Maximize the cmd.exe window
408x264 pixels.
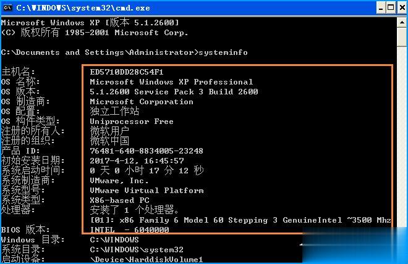391,8
